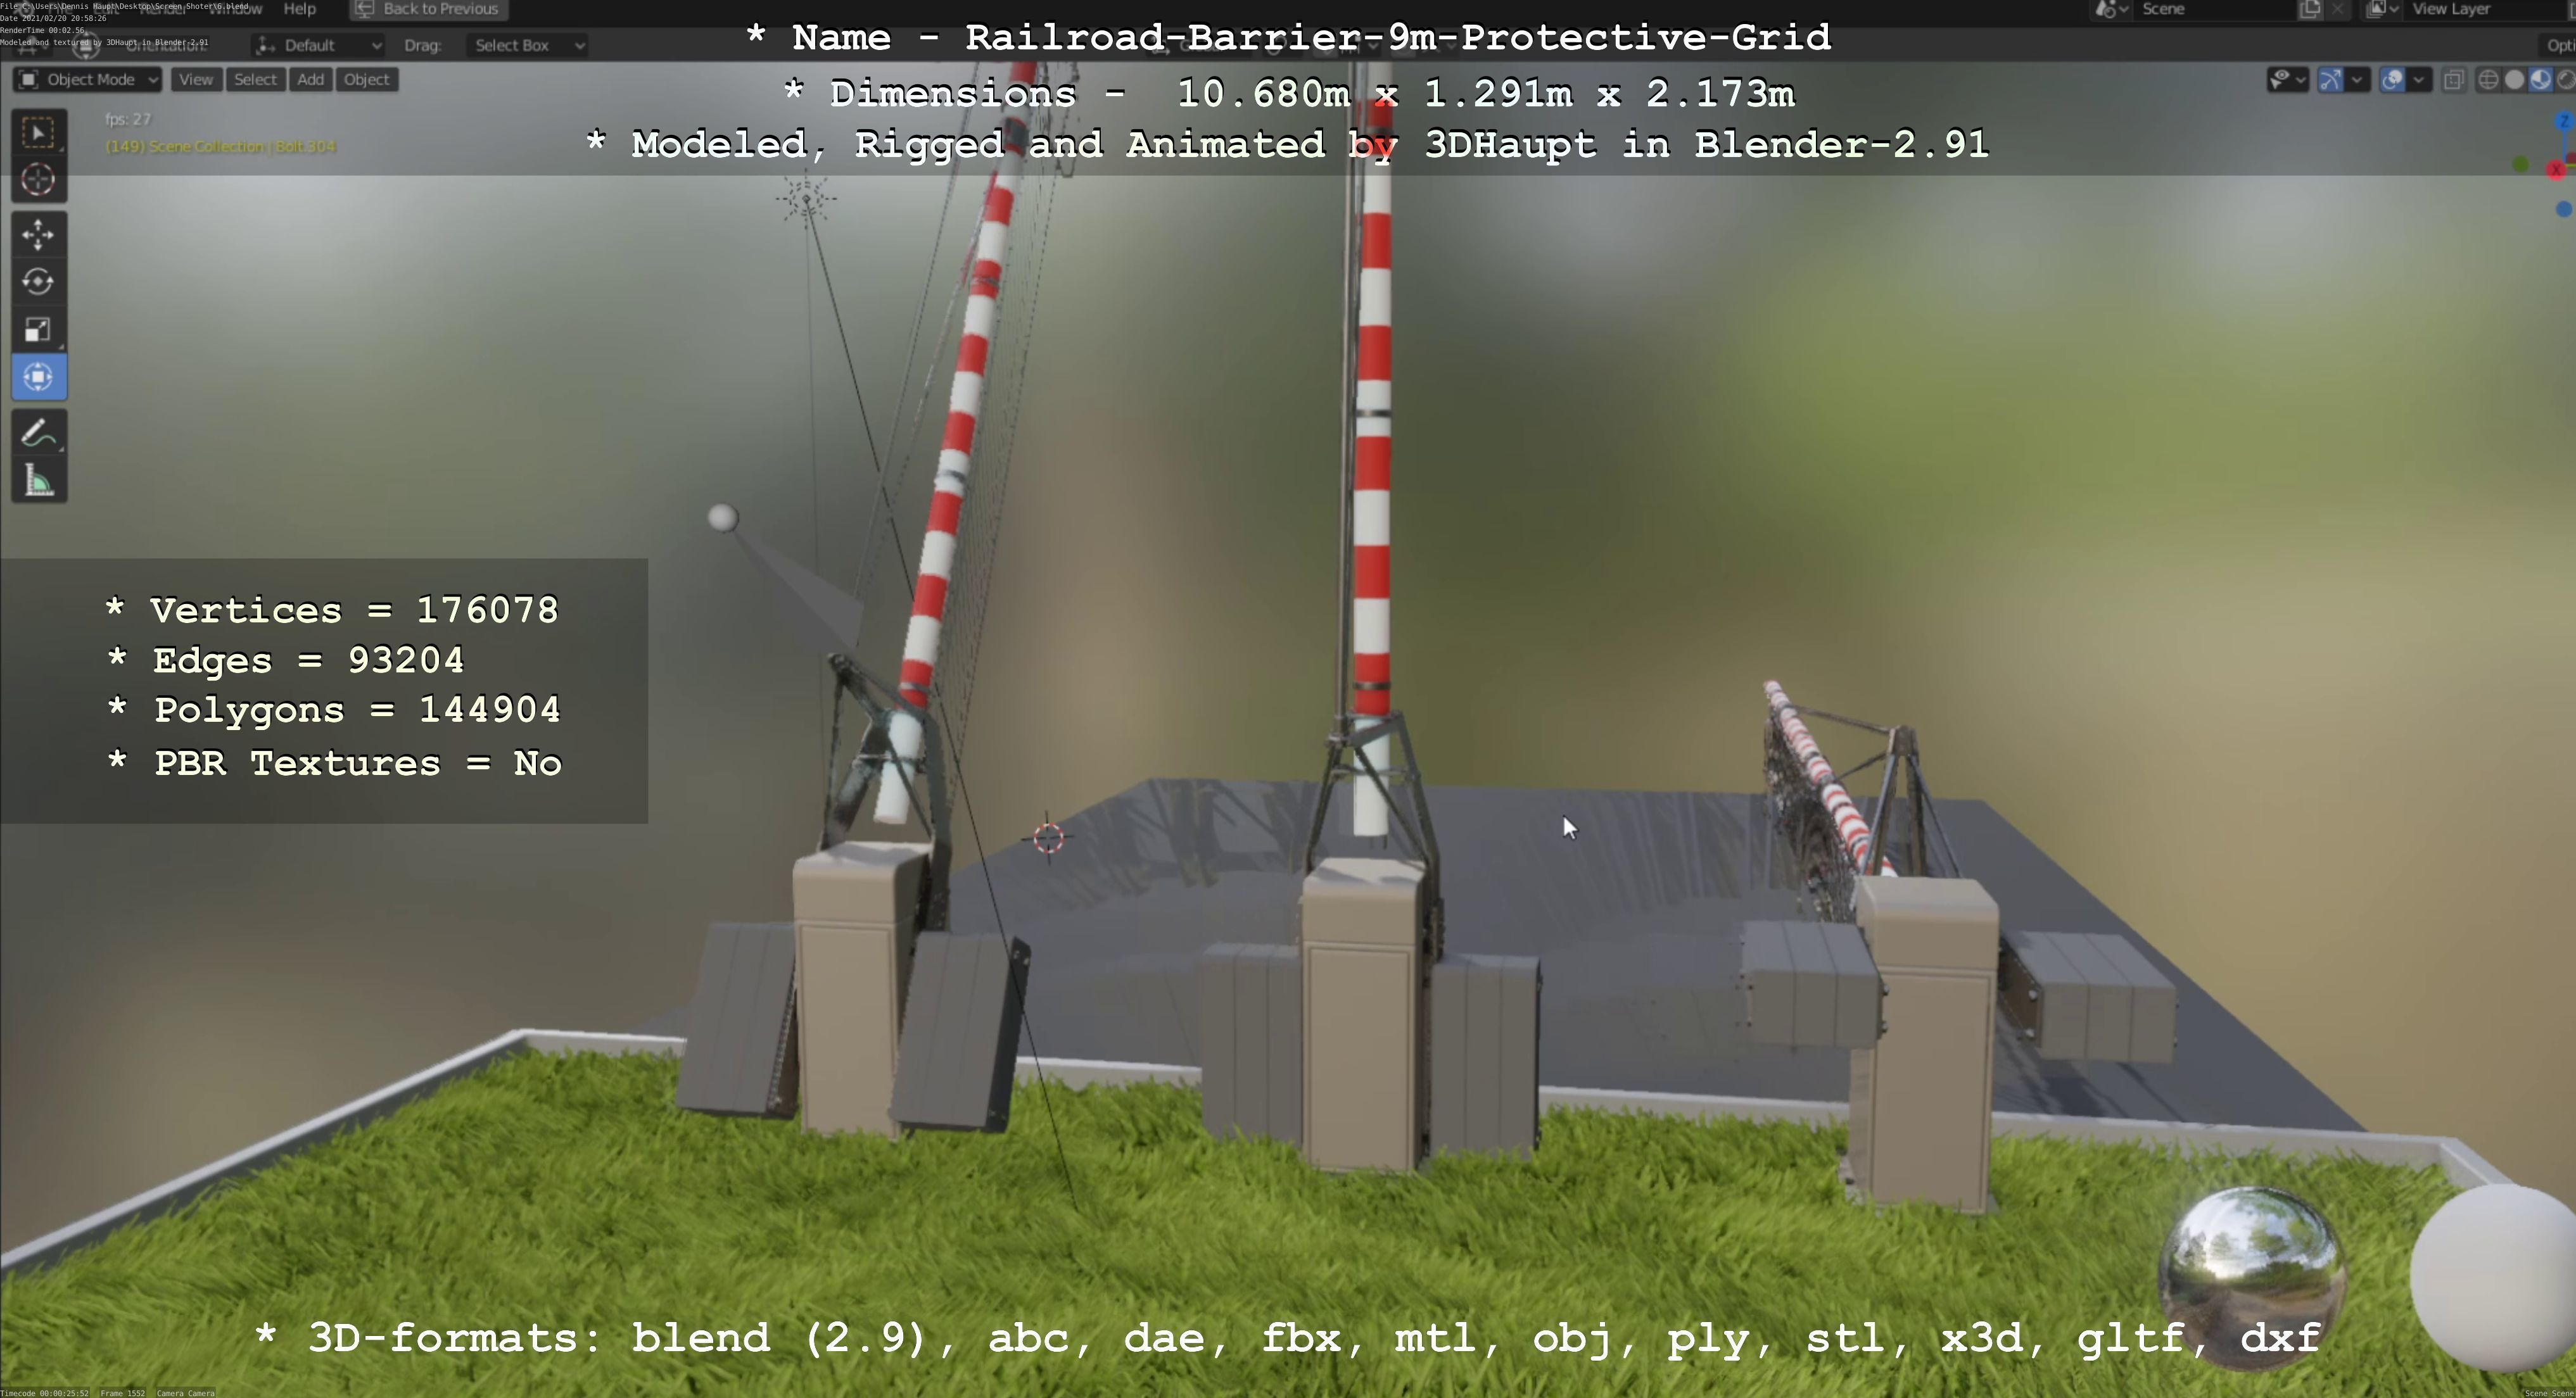Click the Drag: label

coord(422,45)
